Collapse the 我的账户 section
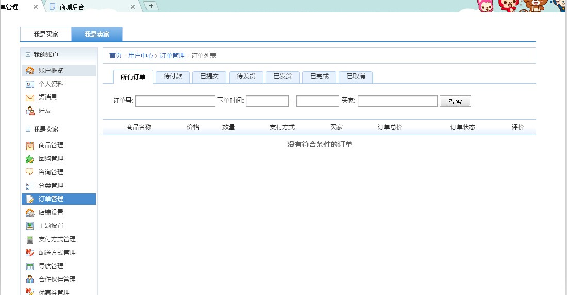 pos(28,55)
